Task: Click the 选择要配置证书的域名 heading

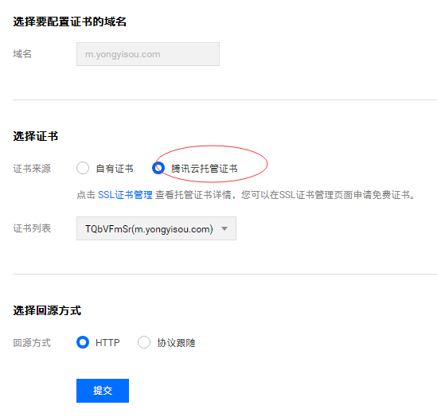Action: pyautogui.click(x=70, y=21)
